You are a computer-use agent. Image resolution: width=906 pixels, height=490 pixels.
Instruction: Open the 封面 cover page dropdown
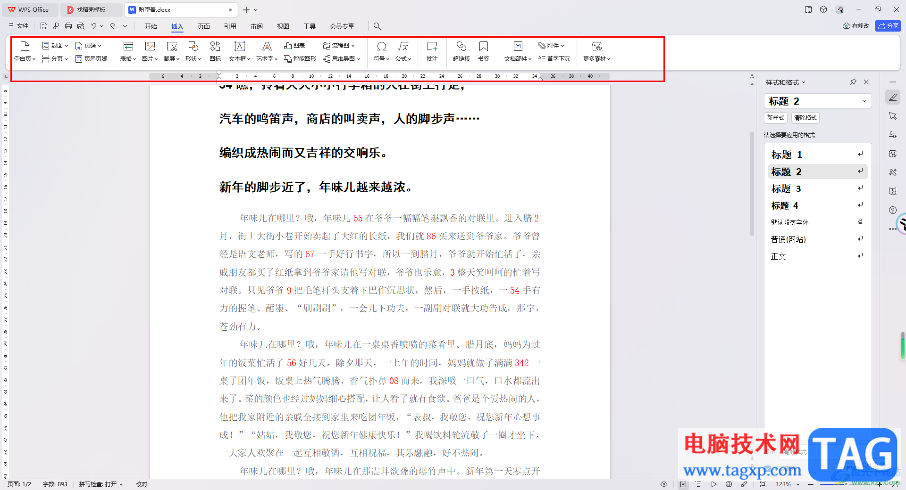click(x=55, y=46)
